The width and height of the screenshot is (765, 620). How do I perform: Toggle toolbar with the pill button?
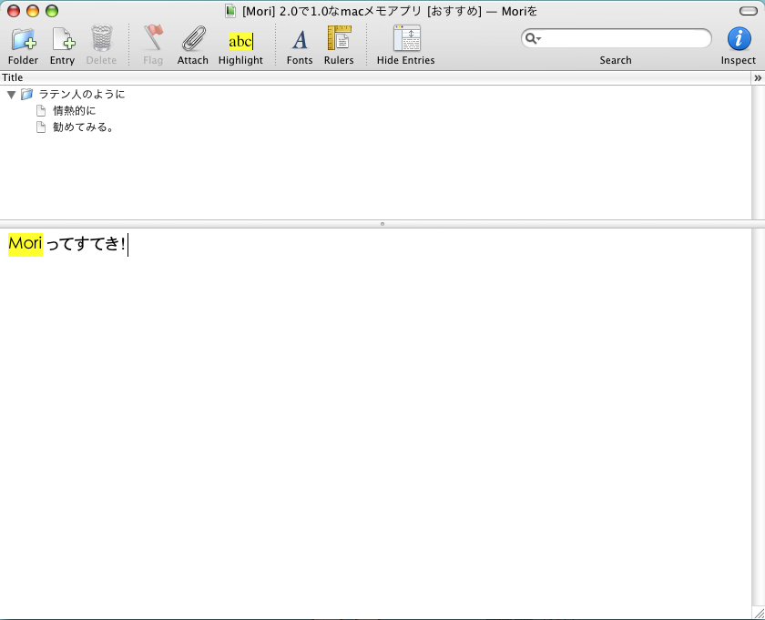click(x=748, y=11)
